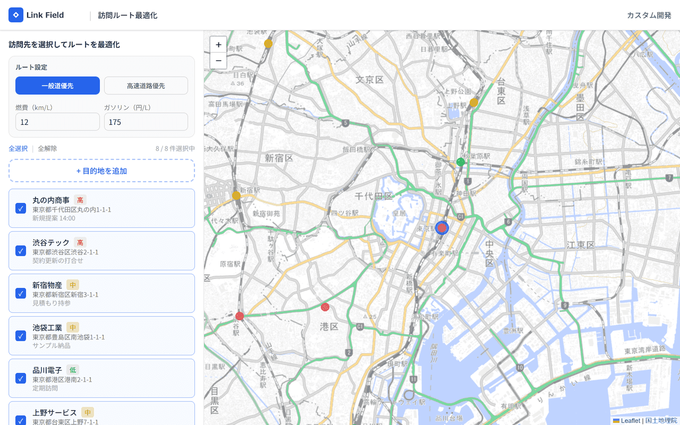This screenshot has height=425, width=680.
Task: Click the 高 priority badge on 渋谷テック
Action: 80,242
